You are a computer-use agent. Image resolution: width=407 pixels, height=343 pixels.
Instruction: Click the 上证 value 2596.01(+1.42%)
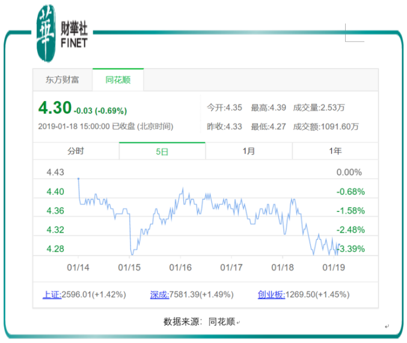(94, 294)
